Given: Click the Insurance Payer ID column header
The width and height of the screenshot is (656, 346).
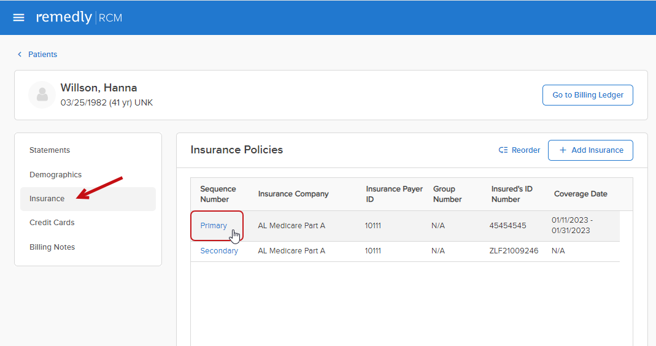Looking at the screenshot, I should 394,194.
